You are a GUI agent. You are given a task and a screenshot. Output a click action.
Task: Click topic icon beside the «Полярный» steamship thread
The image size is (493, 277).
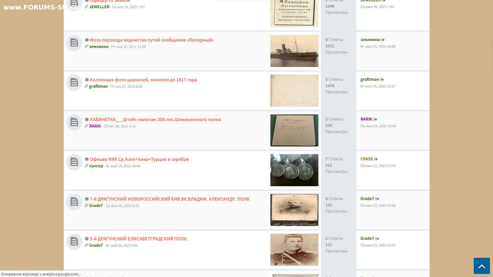[x=74, y=43]
